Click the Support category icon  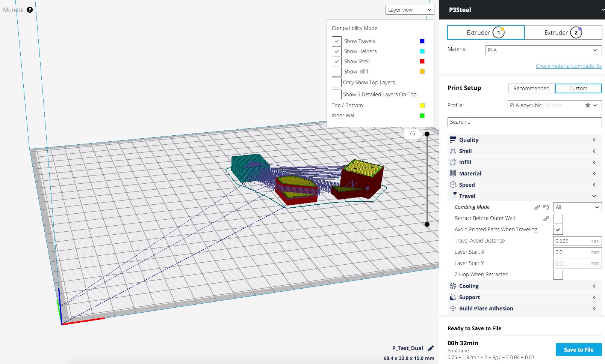point(453,297)
